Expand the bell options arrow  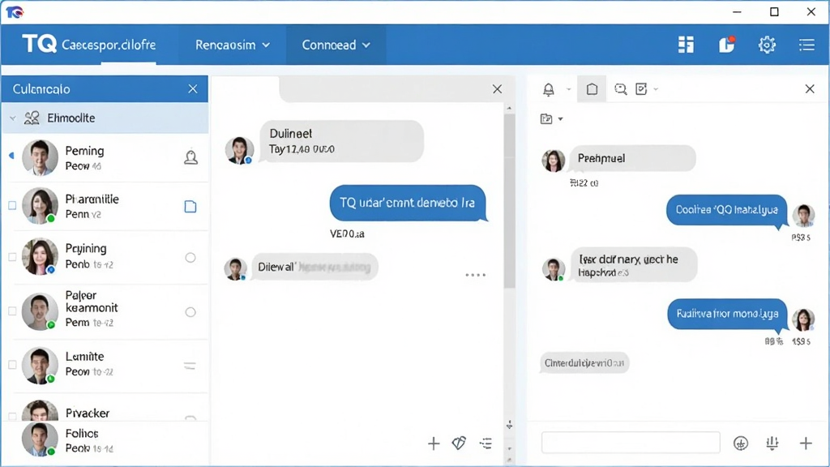tap(568, 89)
